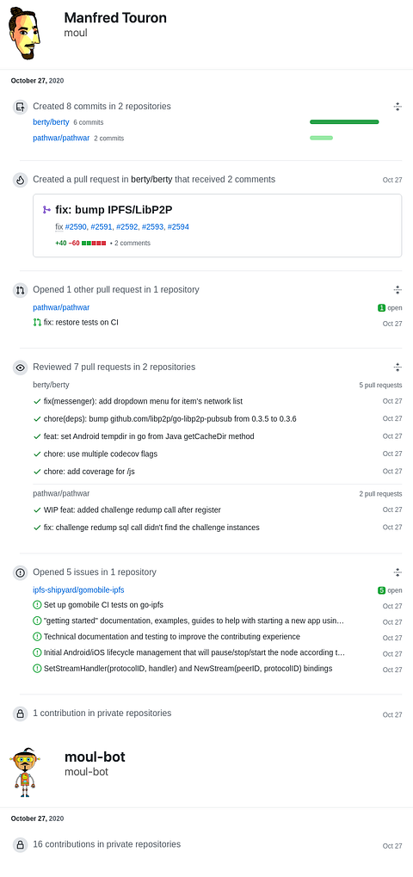413x877 pixels.
Task: Open the Set up gomobile CI tests issue
Action: 103,605
